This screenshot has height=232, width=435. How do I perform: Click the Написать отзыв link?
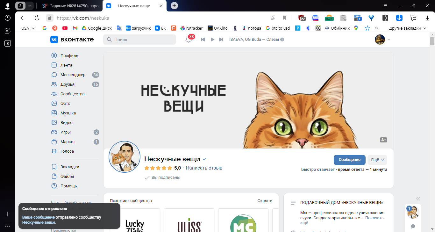204,168
